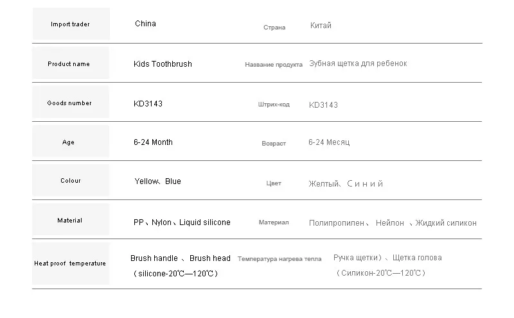
Task: Click the Import trader label cell
Action: pos(71,24)
